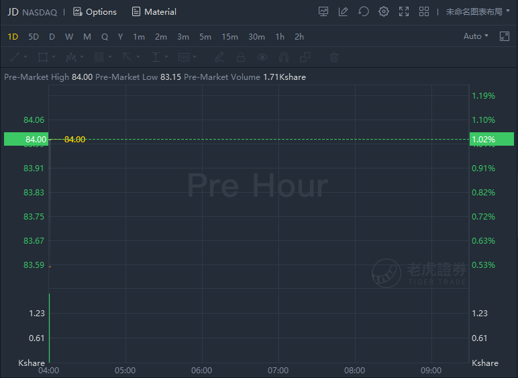Select the 5m interval
This screenshot has width=518, height=378.
pos(205,37)
